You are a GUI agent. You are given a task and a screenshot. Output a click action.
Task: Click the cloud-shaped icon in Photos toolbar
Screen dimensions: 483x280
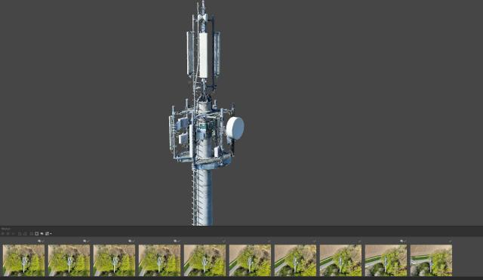[x=42, y=234]
